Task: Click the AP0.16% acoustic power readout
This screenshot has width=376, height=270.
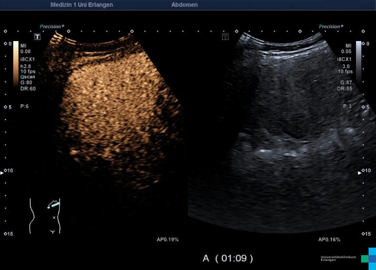Action: [x=329, y=239]
